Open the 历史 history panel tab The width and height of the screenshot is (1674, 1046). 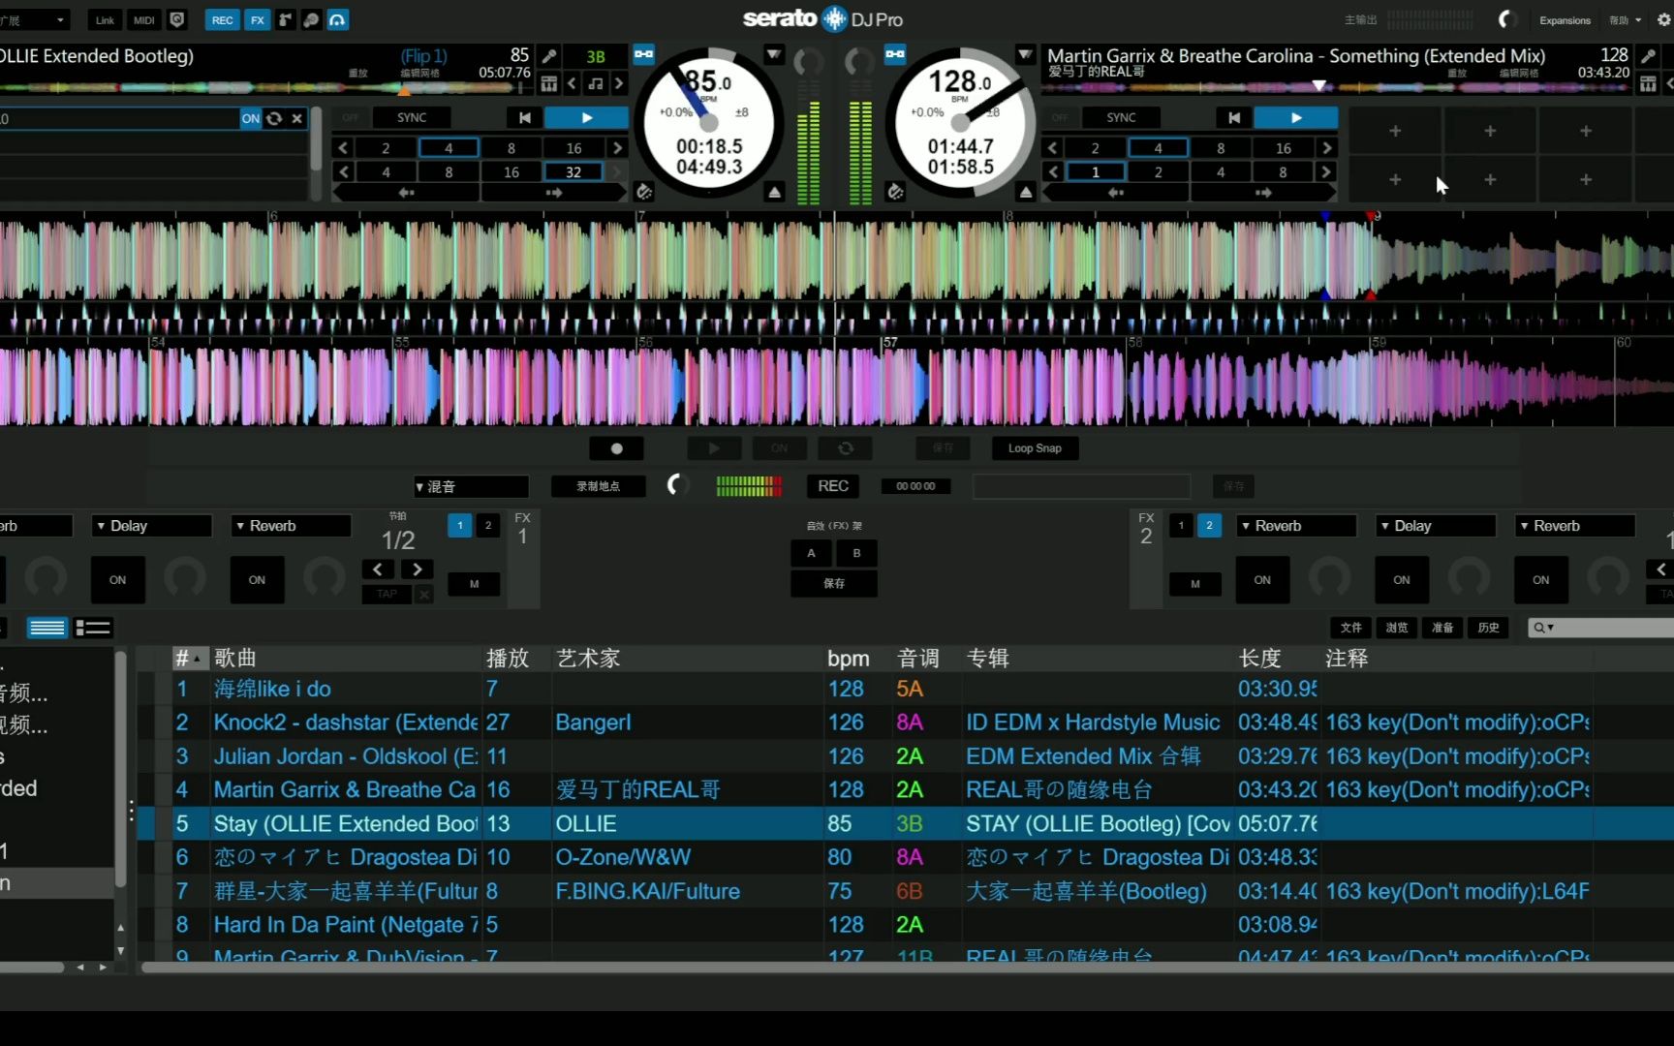coord(1489,628)
